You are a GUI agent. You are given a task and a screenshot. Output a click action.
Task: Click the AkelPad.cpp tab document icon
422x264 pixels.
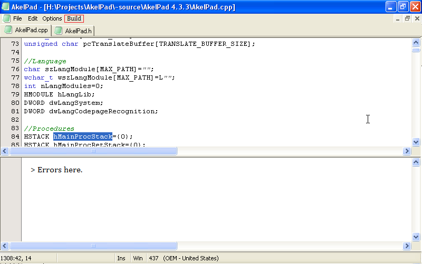point(8,30)
